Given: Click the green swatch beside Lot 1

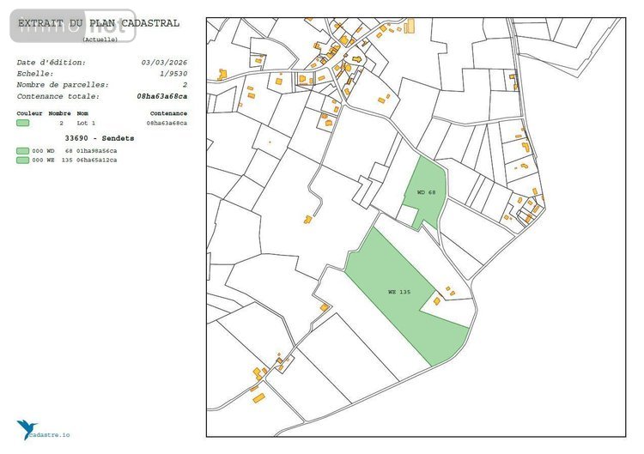Looking at the screenshot, I should click(x=23, y=124).
